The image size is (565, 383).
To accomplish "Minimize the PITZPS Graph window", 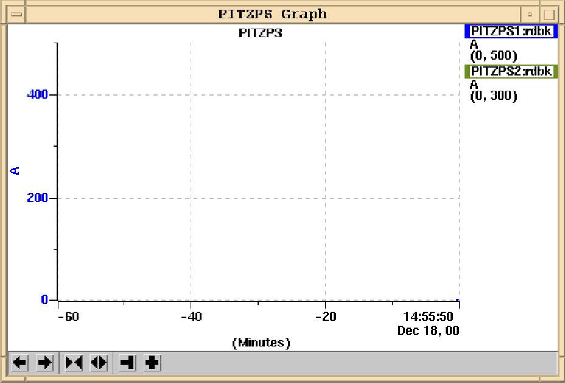I will click(x=530, y=15).
